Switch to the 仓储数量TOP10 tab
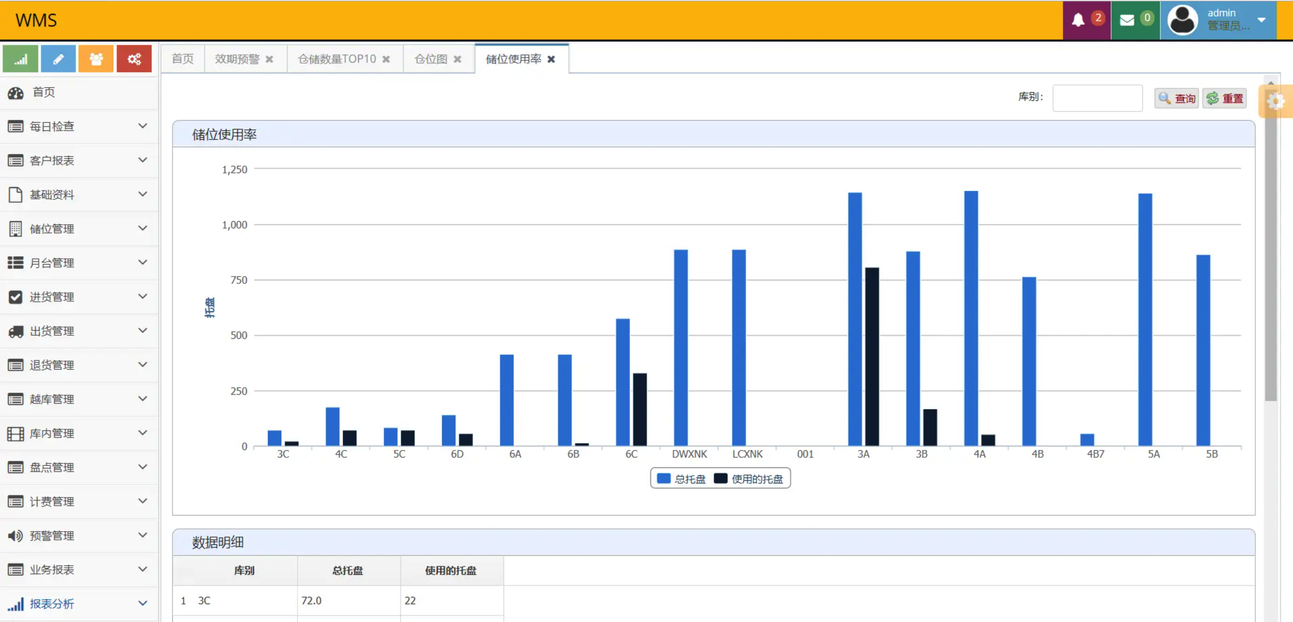The image size is (1293, 622). (337, 59)
